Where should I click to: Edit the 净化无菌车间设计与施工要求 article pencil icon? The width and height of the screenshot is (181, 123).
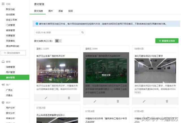click(x=144, y=101)
